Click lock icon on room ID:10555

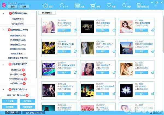(75, 73)
